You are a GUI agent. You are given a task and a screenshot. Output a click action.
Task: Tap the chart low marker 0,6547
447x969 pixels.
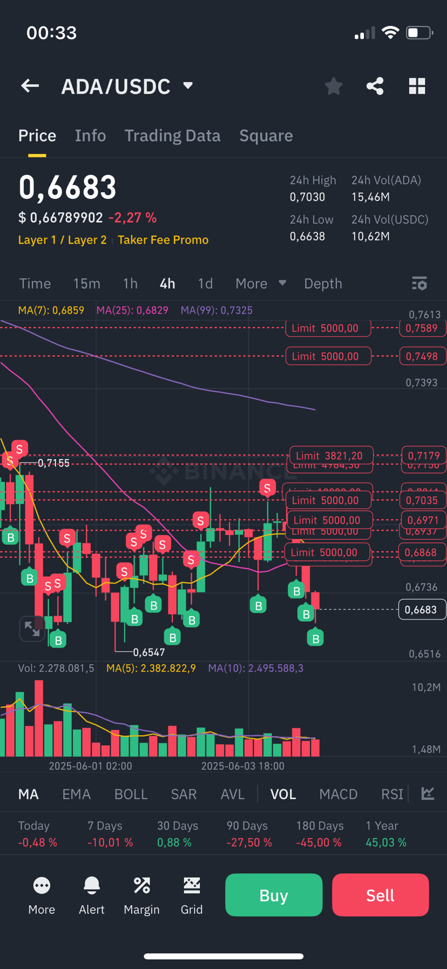149,652
